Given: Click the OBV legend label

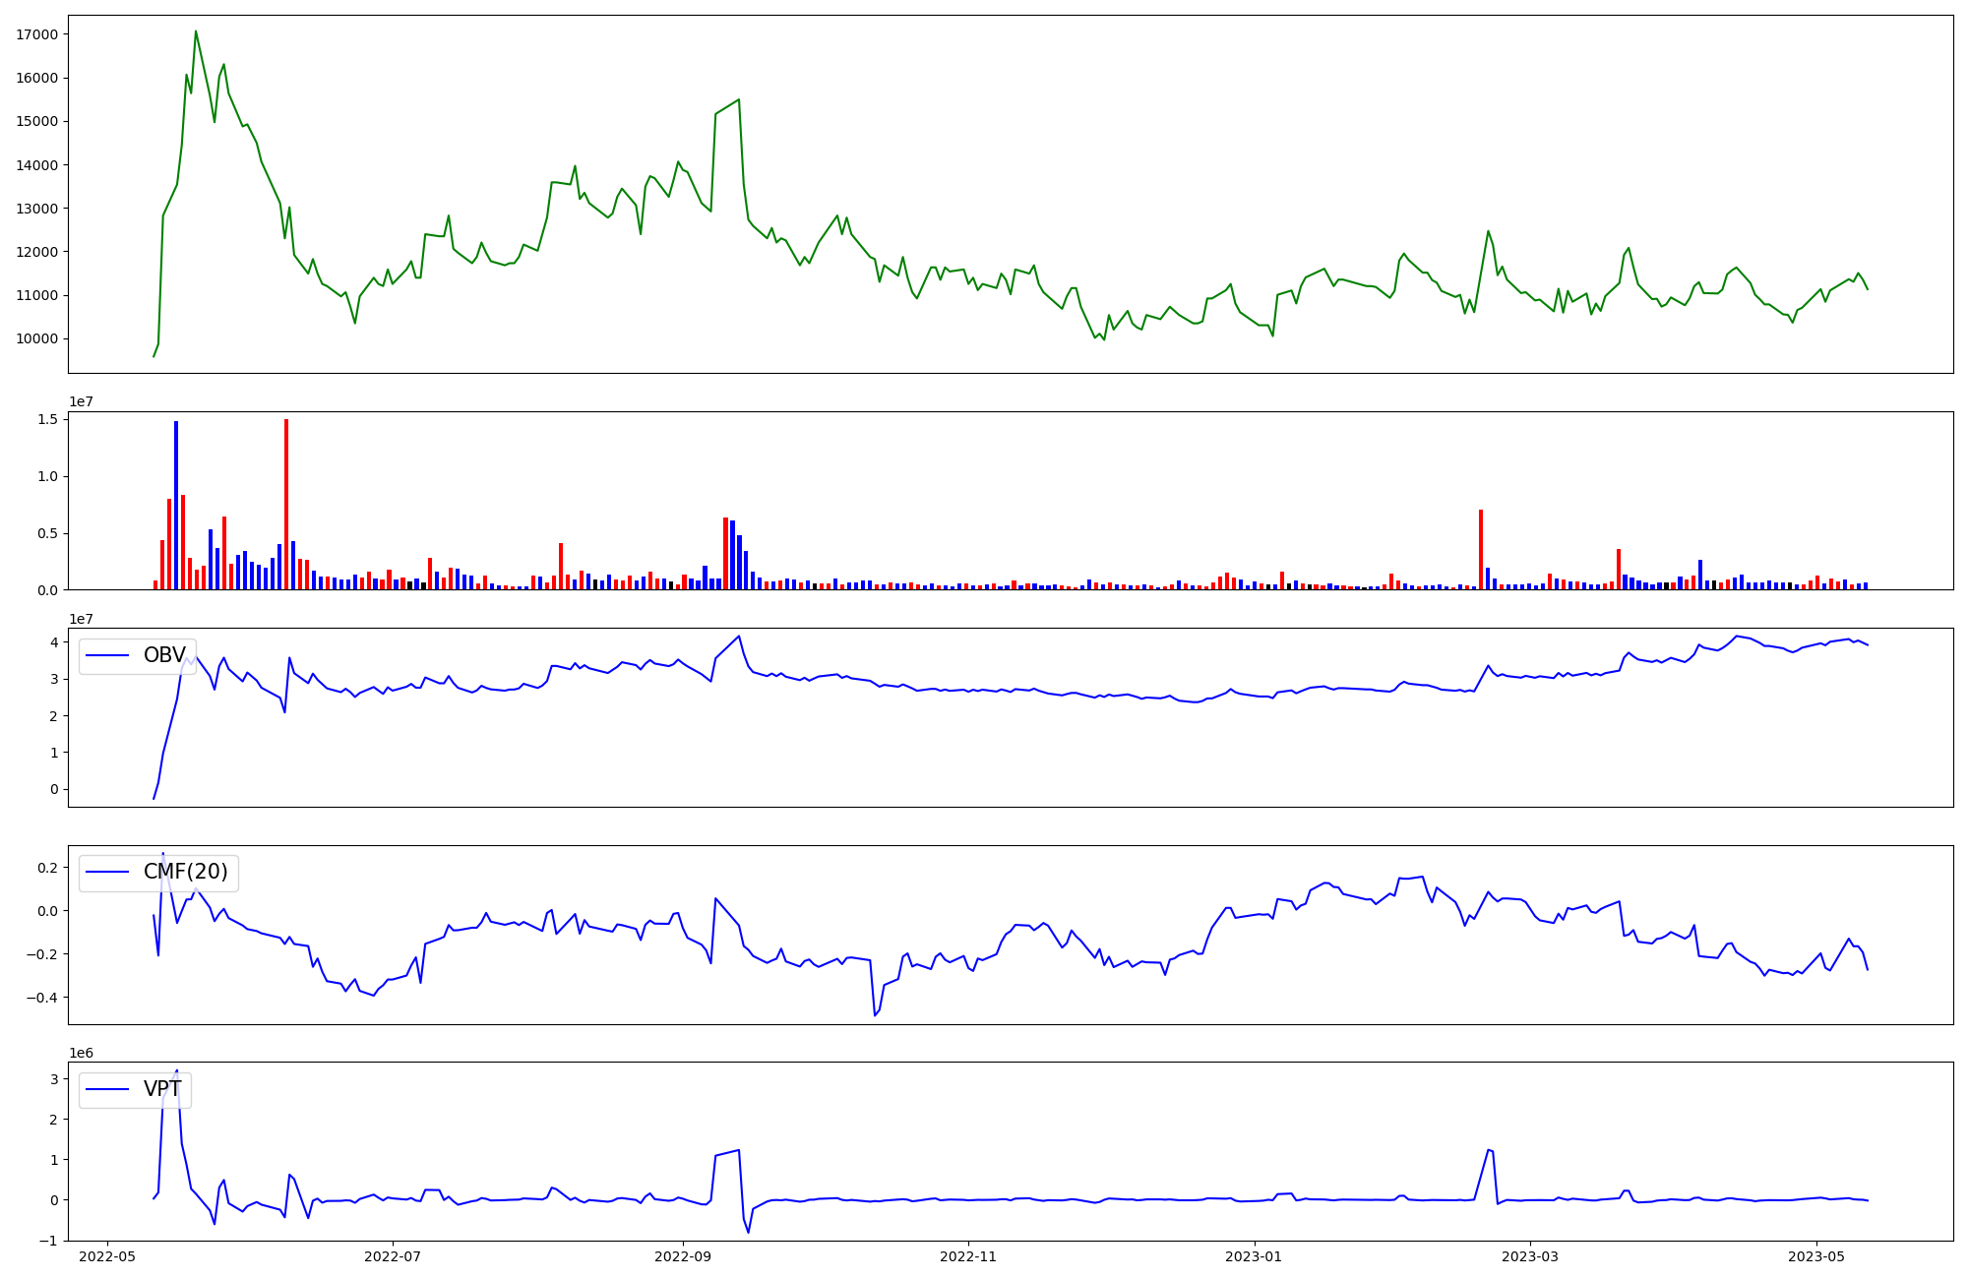Looking at the screenshot, I should (164, 655).
